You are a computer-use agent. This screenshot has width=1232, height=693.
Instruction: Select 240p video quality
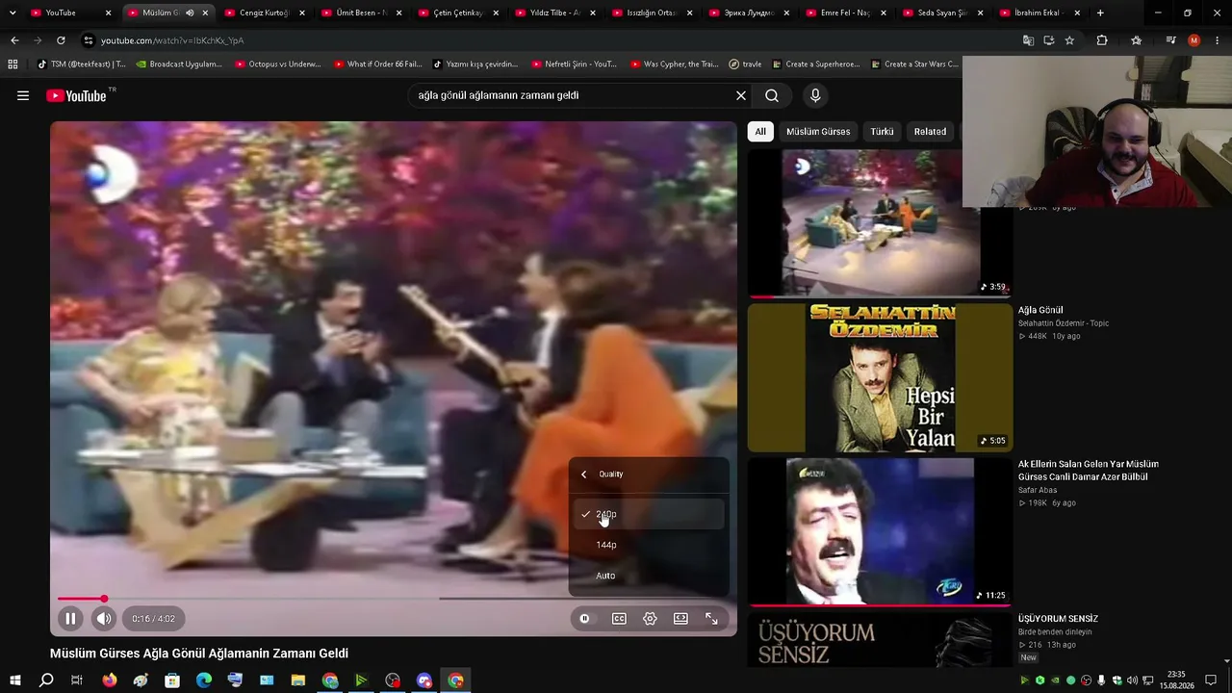pyautogui.click(x=649, y=514)
